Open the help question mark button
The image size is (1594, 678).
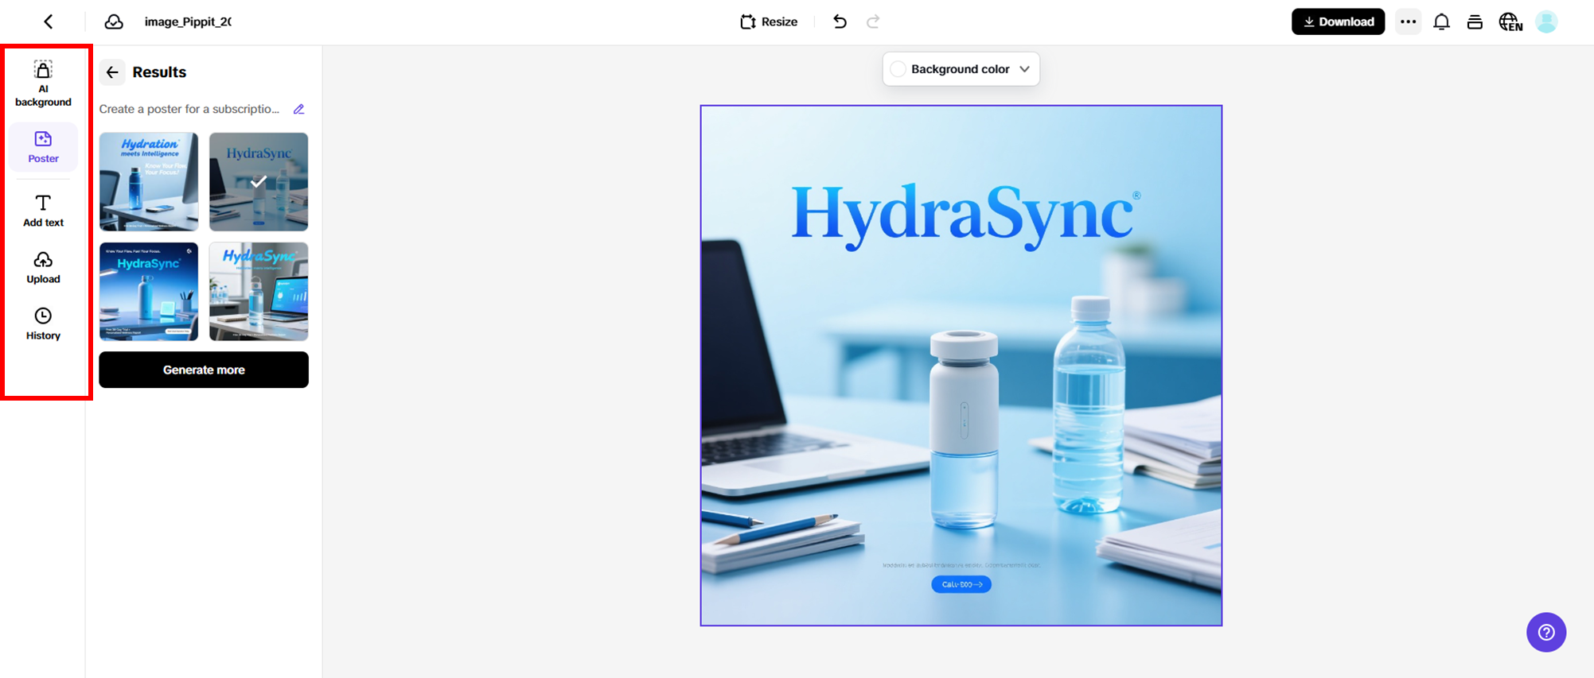click(1546, 632)
